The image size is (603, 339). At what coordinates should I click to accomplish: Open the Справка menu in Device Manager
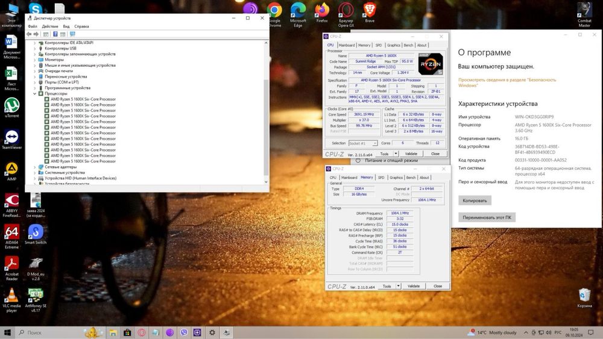point(81,26)
